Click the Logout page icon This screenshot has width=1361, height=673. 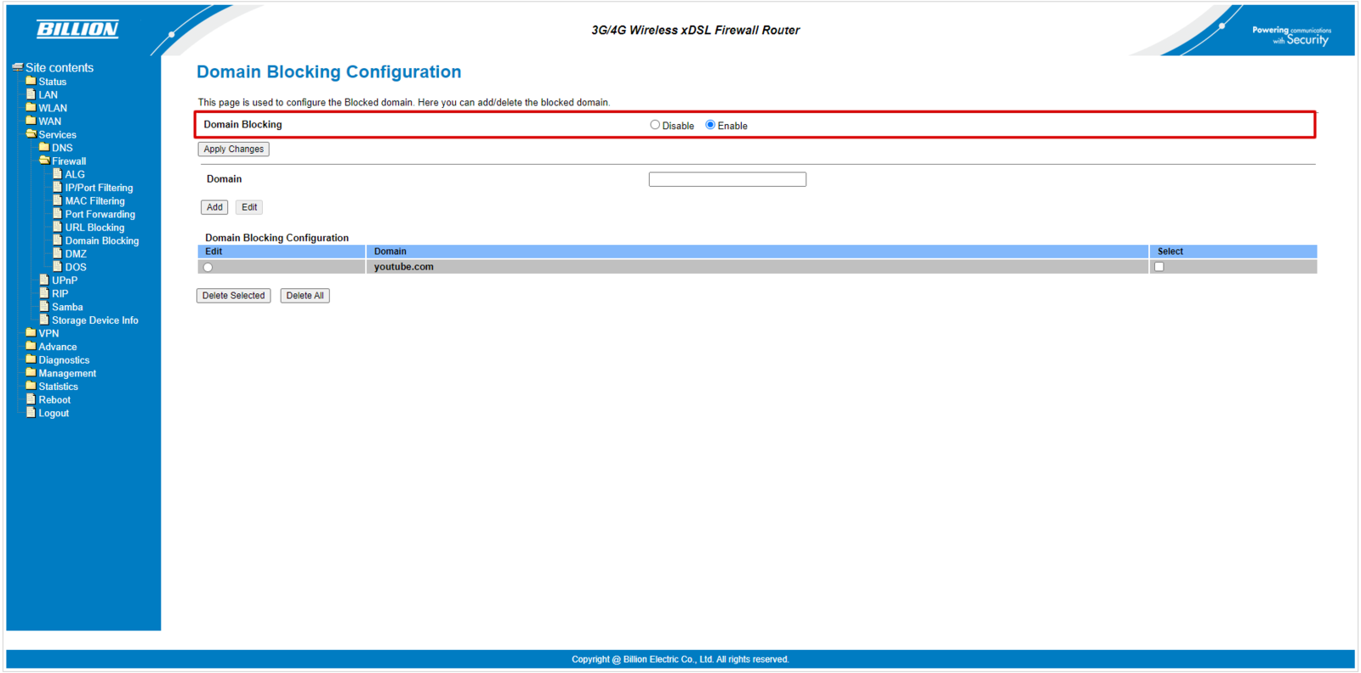31,413
